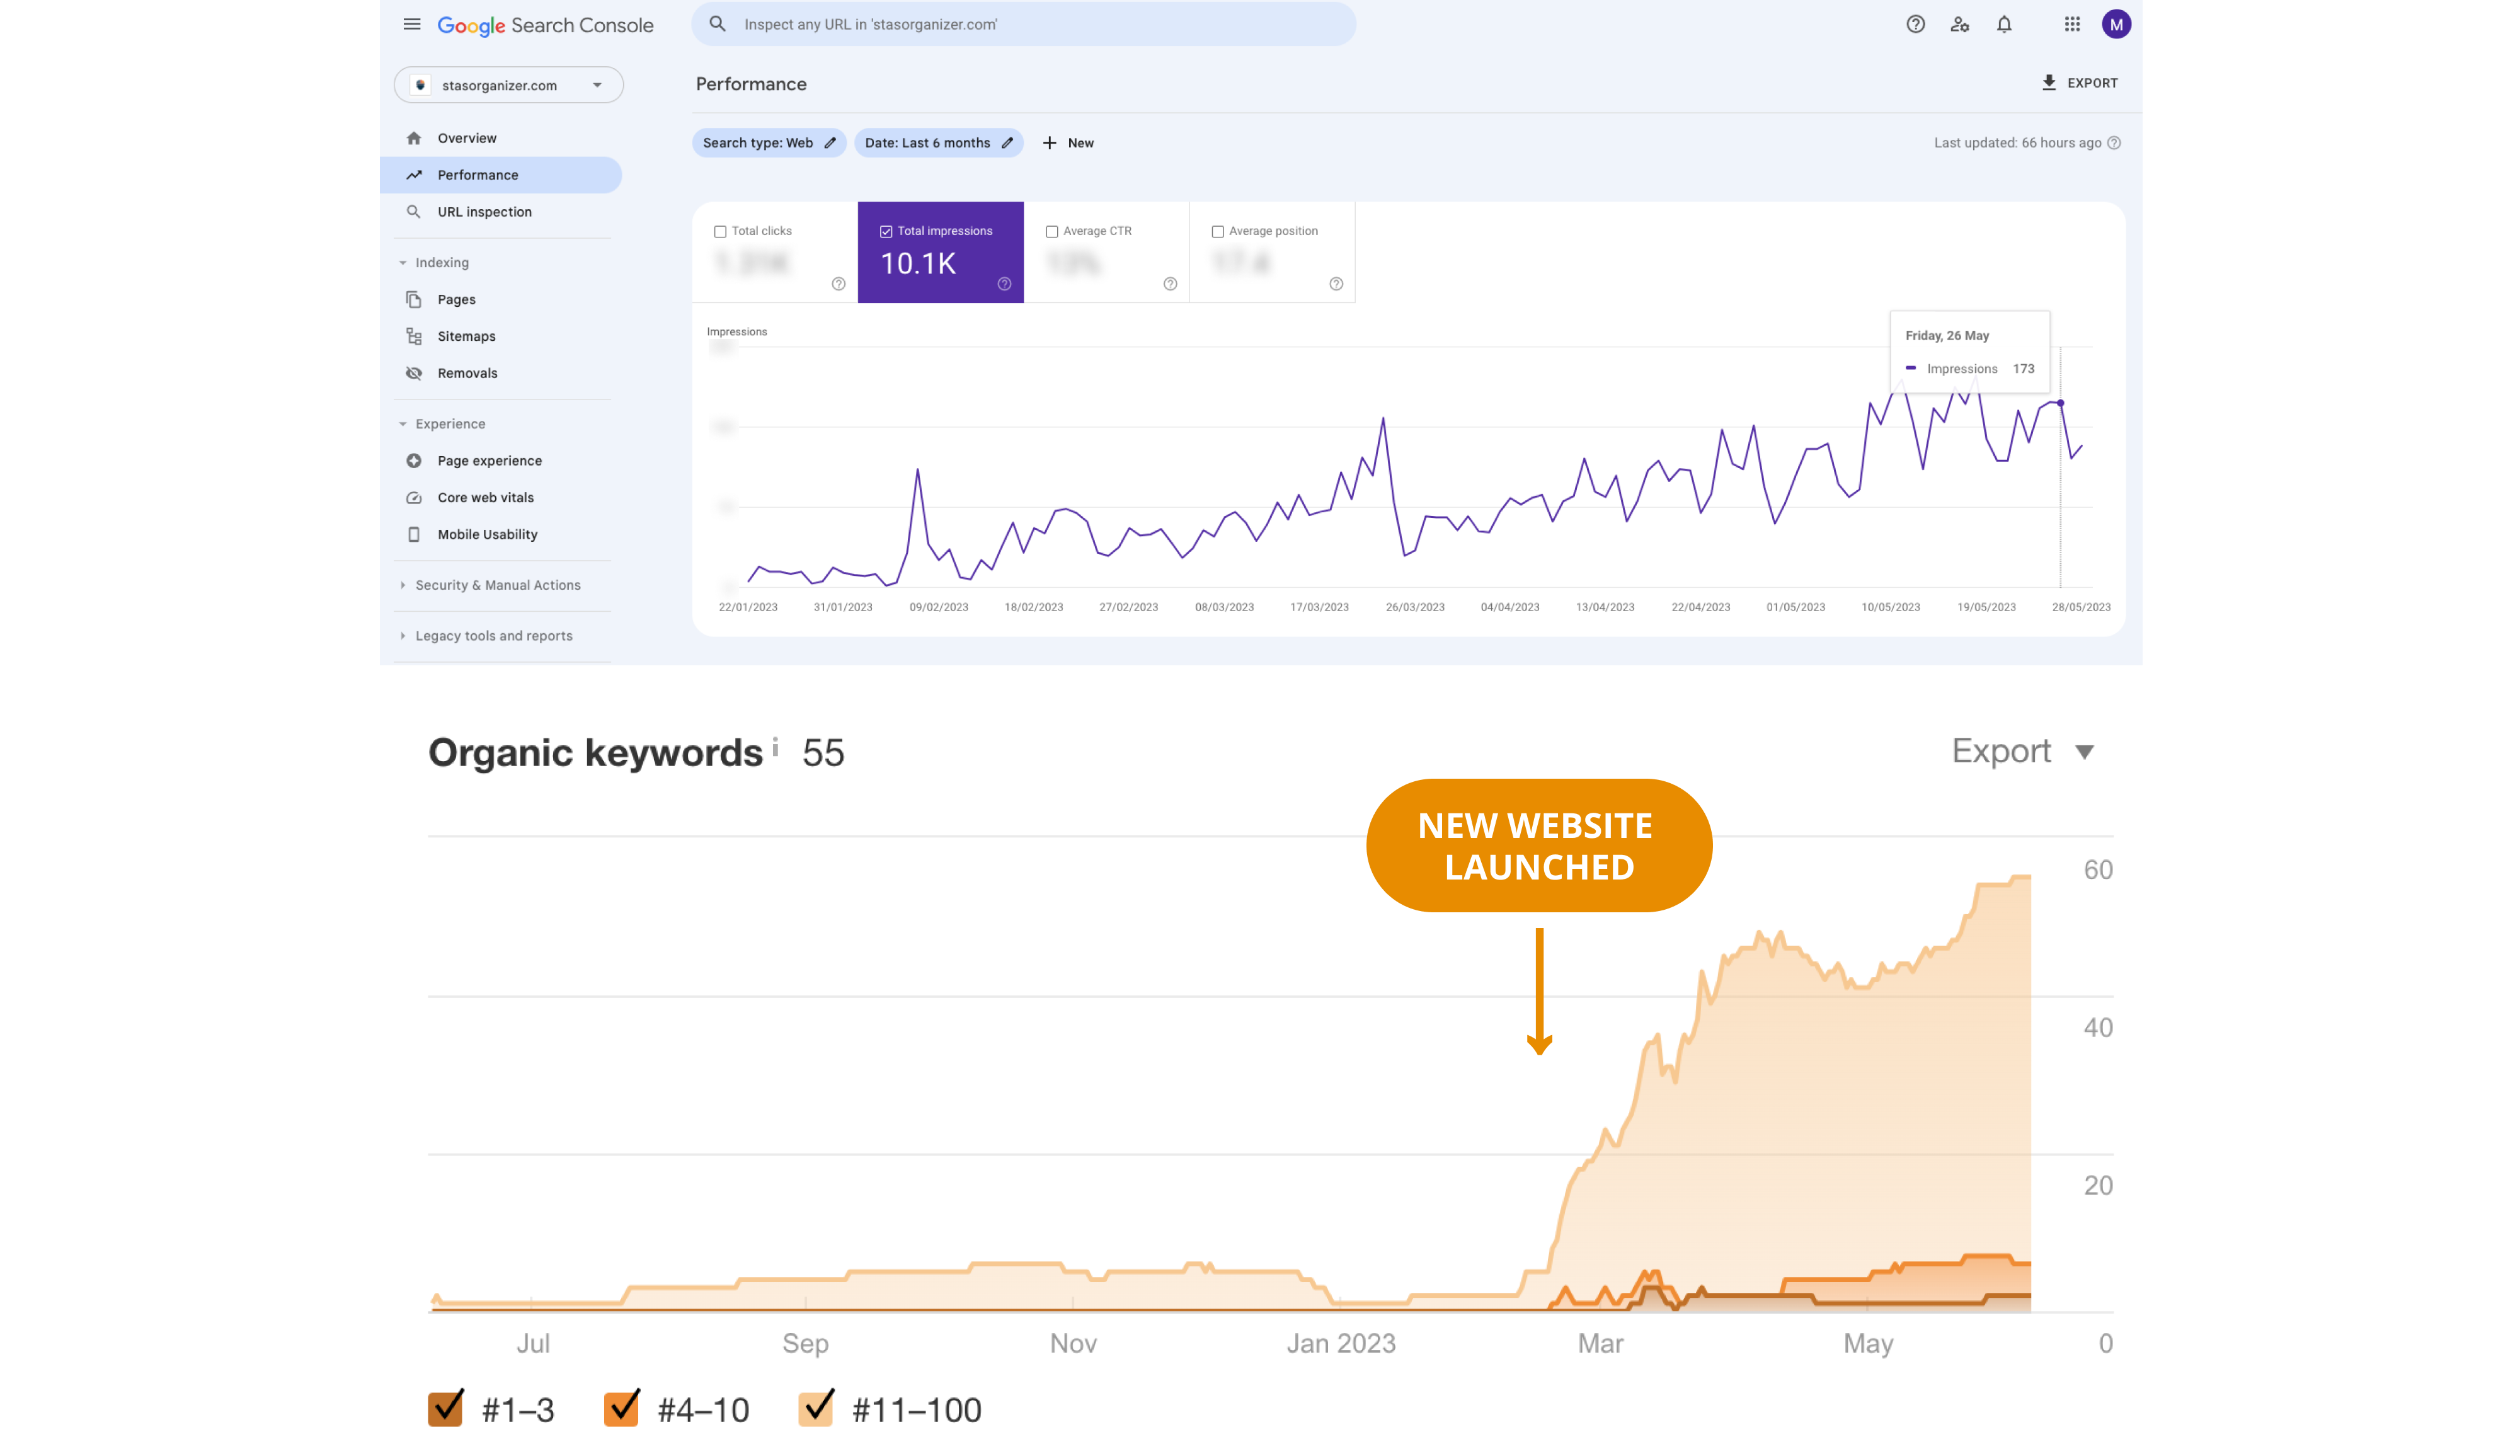Screen dimensions: 2520x1456
Task: Open Core web vitals report
Action: coord(501,498)
